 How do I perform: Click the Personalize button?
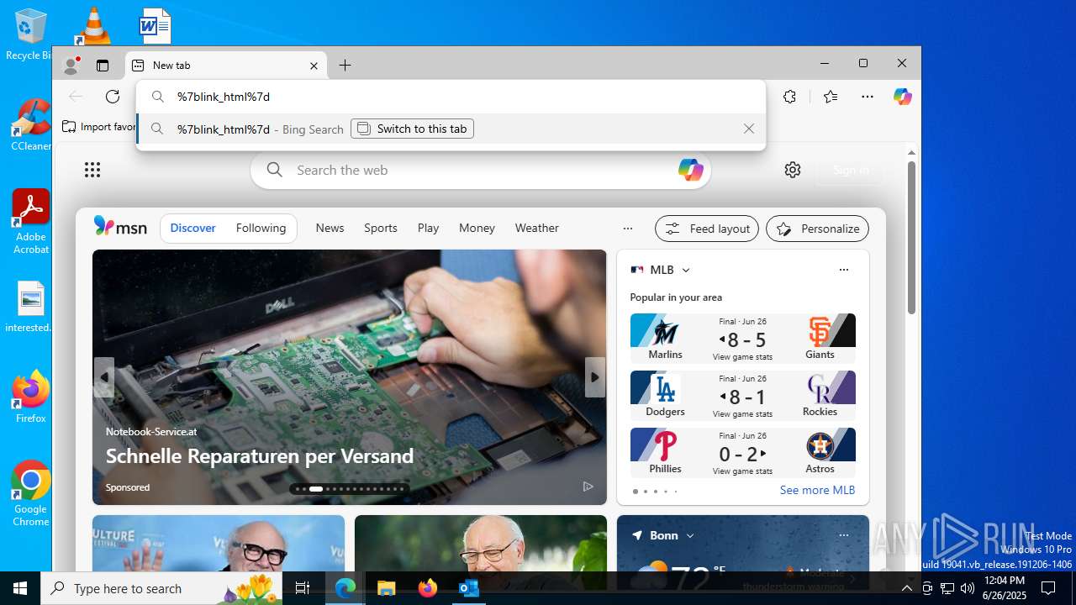pos(817,229)
